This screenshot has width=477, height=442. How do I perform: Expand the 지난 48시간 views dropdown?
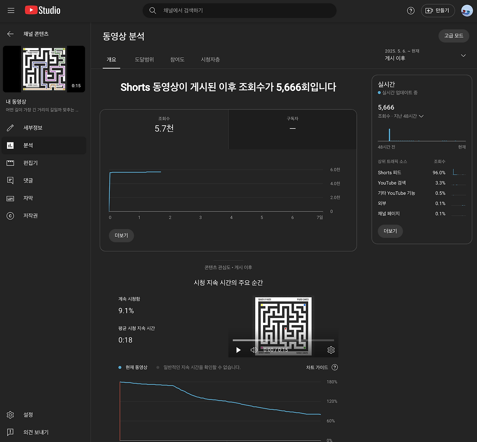click(421, 116)
